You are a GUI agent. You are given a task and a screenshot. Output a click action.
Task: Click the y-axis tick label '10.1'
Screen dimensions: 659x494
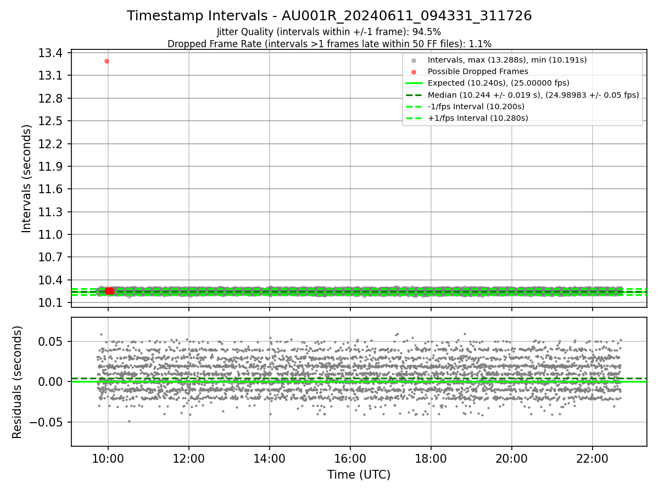click(x=49, y=303)
